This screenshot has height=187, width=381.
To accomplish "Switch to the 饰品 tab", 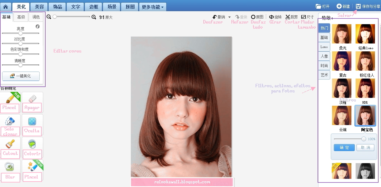I will pos(57,7).
